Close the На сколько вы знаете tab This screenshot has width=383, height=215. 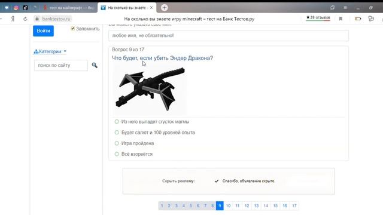[151, 8]
